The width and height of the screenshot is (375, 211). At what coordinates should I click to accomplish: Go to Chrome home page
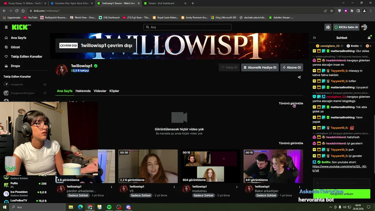[x=23, y=11]
